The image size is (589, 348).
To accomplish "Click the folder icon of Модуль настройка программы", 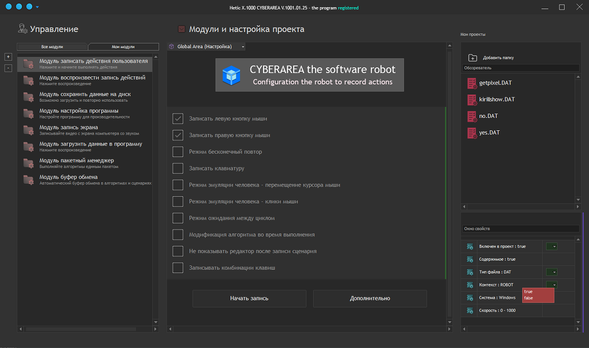I will [x=29, y=113].
